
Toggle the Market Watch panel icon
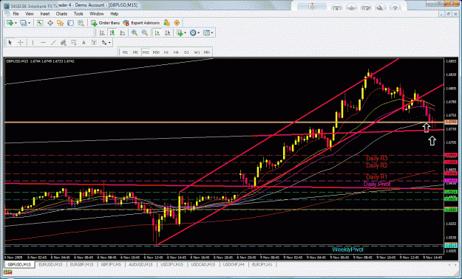[x=40, y=23]
